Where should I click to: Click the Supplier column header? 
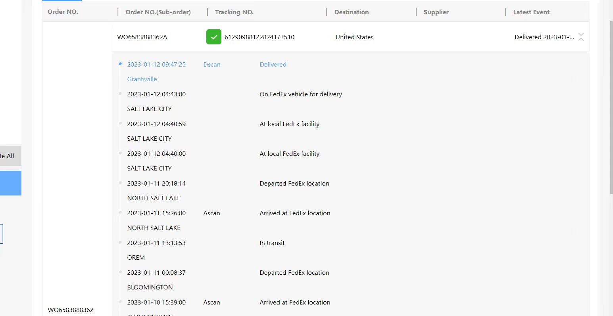[436, 12]
